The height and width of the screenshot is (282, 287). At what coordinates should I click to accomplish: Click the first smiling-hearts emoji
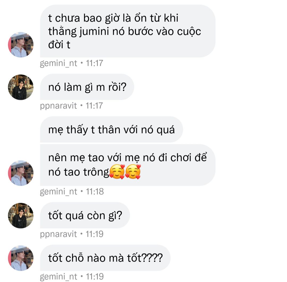tap(117, 172)
